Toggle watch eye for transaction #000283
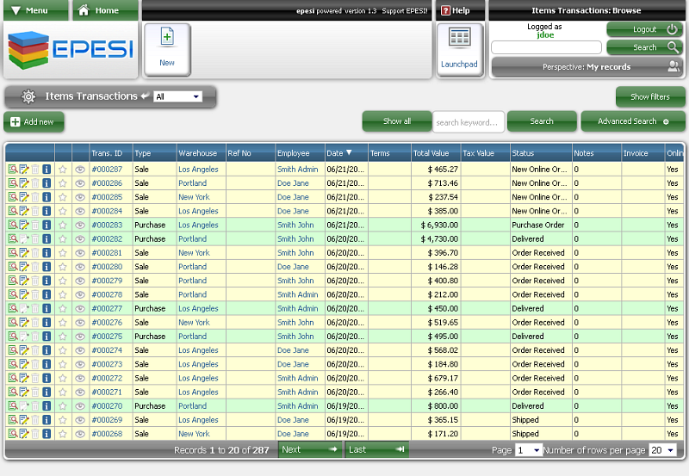689x476 pixels. point(80,226)
